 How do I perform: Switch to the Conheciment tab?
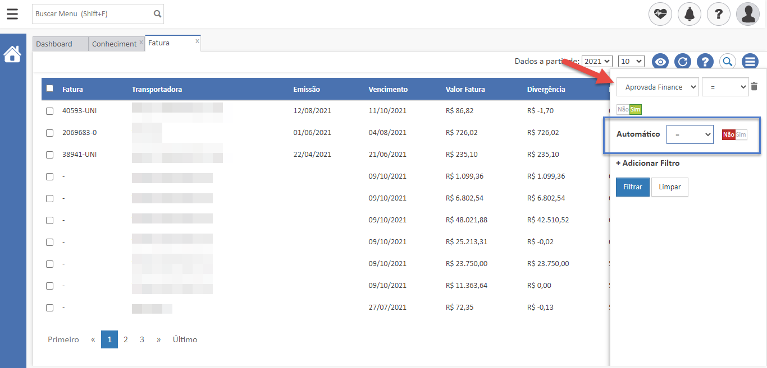[x=114, y=44]
